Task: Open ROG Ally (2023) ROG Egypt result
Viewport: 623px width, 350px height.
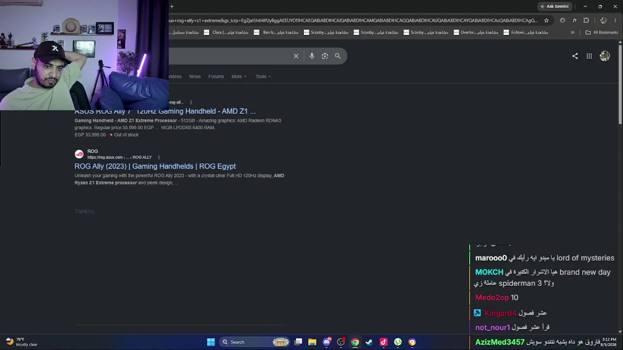Action: (155, 166)
